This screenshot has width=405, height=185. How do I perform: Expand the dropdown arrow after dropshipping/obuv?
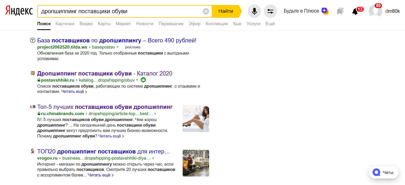(x=137, y=80)
